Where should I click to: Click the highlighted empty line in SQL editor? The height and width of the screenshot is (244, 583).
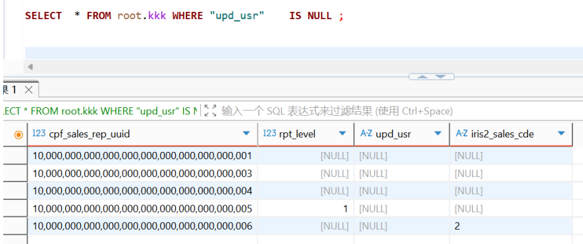tap(304, 53)
